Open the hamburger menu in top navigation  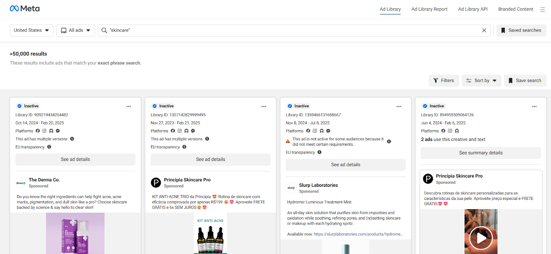coord(542,10)
